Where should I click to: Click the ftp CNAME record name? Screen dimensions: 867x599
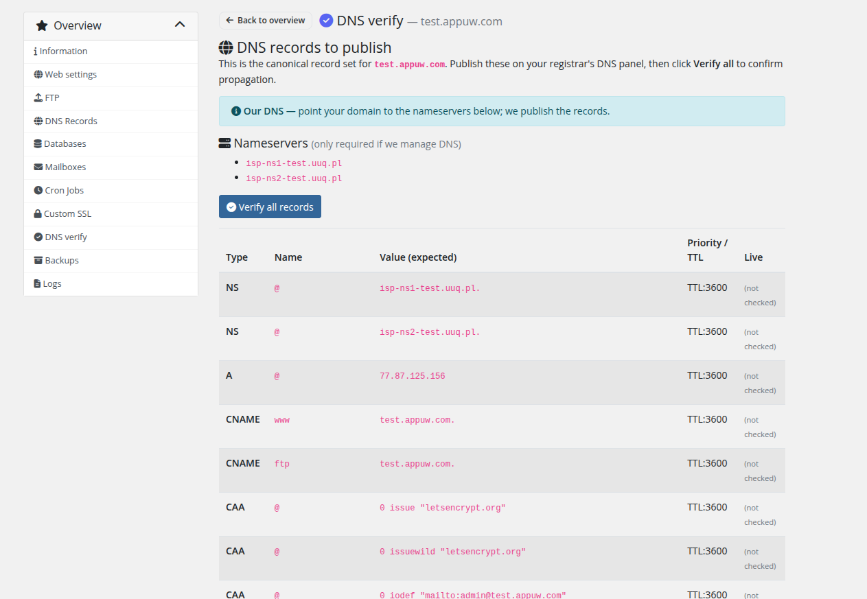[282, 464]
